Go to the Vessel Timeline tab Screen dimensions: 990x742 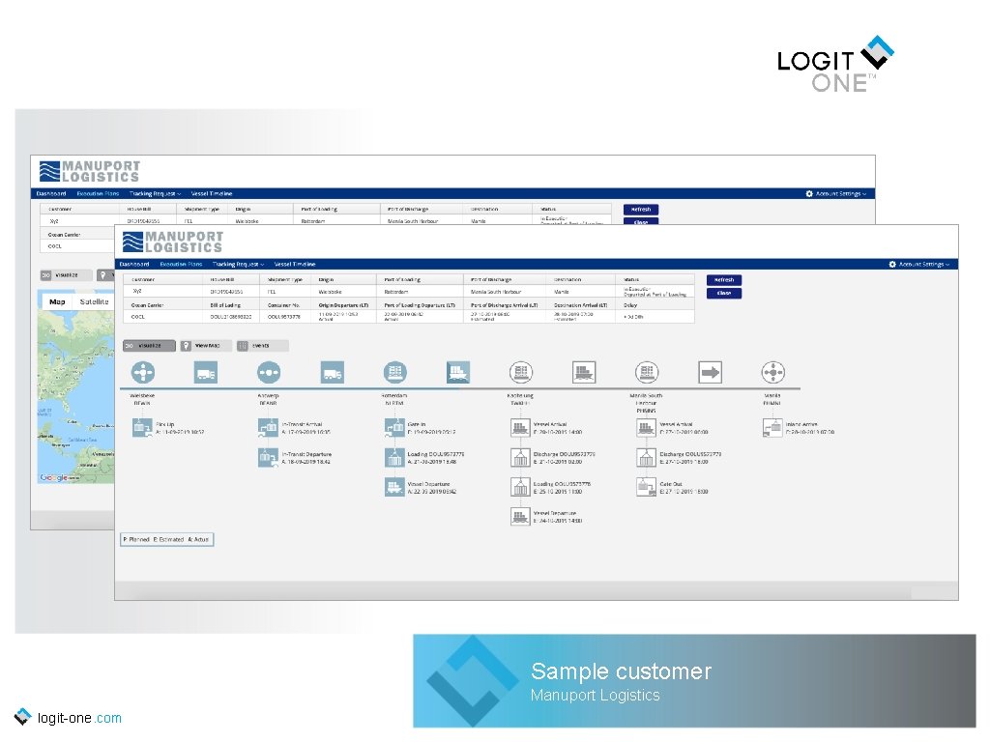pos(295,264)
